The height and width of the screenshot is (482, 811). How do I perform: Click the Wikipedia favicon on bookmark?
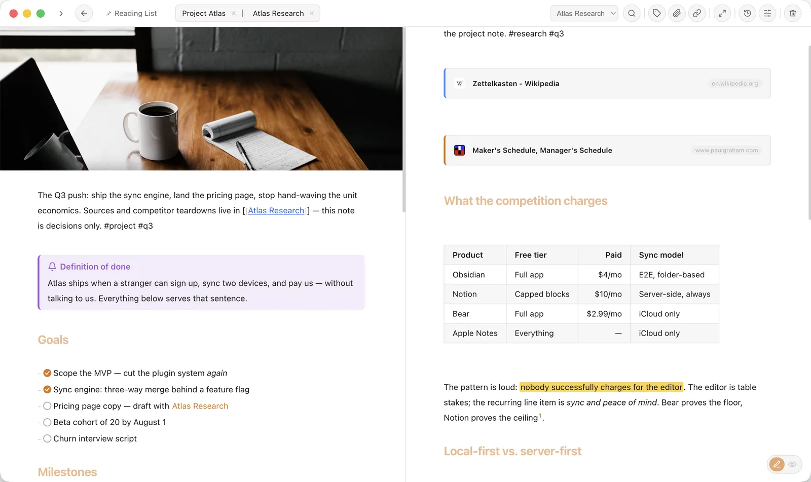pos(460,84)
